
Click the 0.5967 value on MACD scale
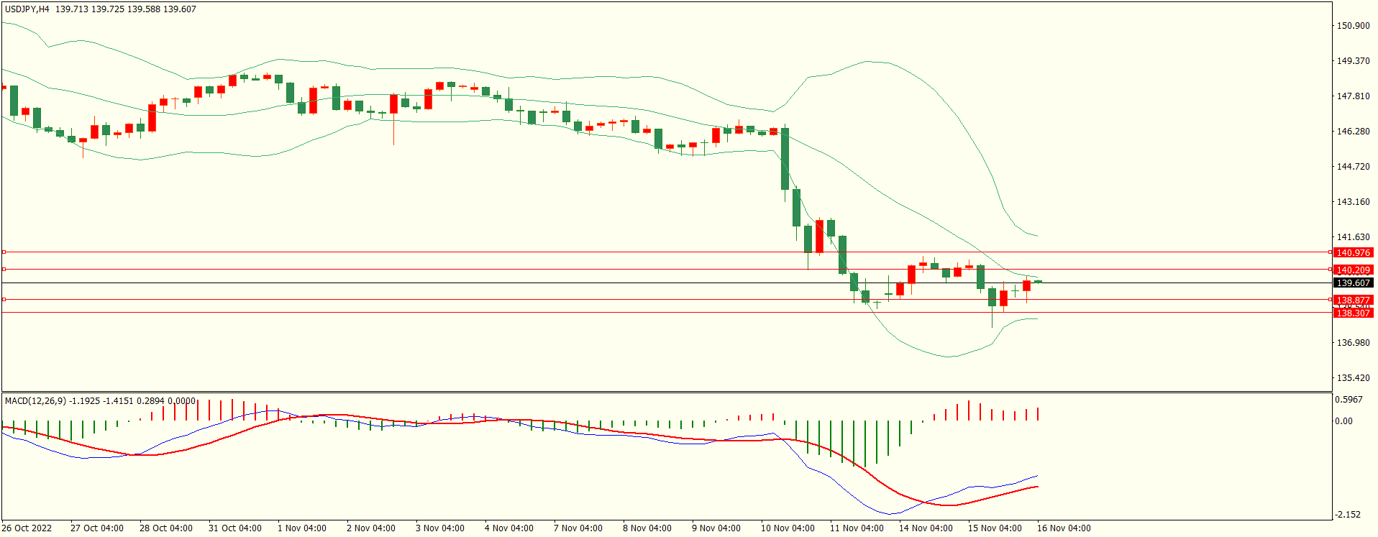[1349, 400]
